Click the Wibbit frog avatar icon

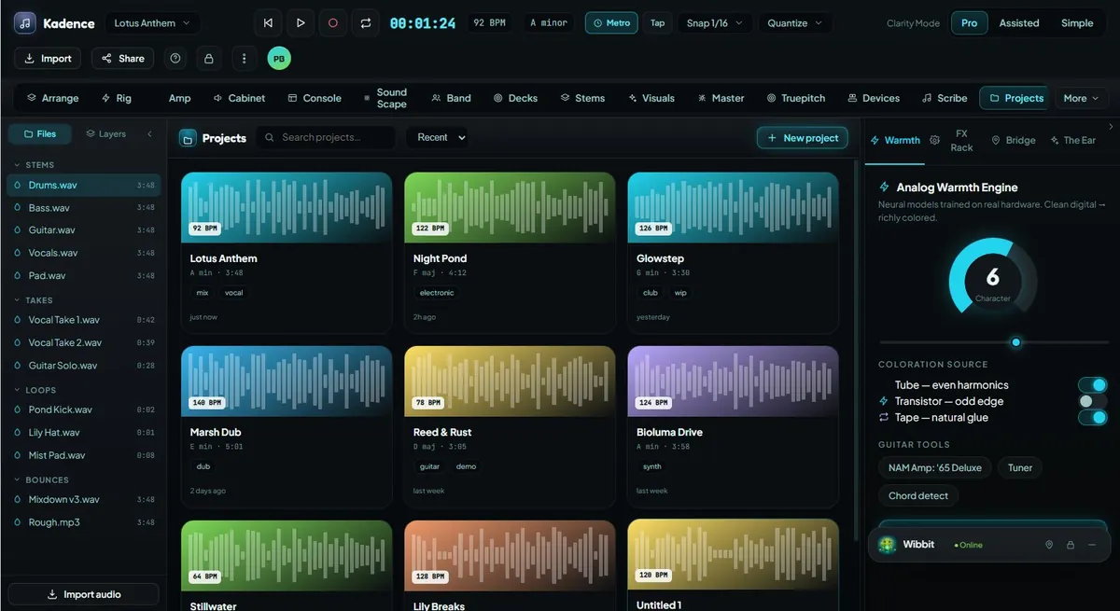coord(887,545)
